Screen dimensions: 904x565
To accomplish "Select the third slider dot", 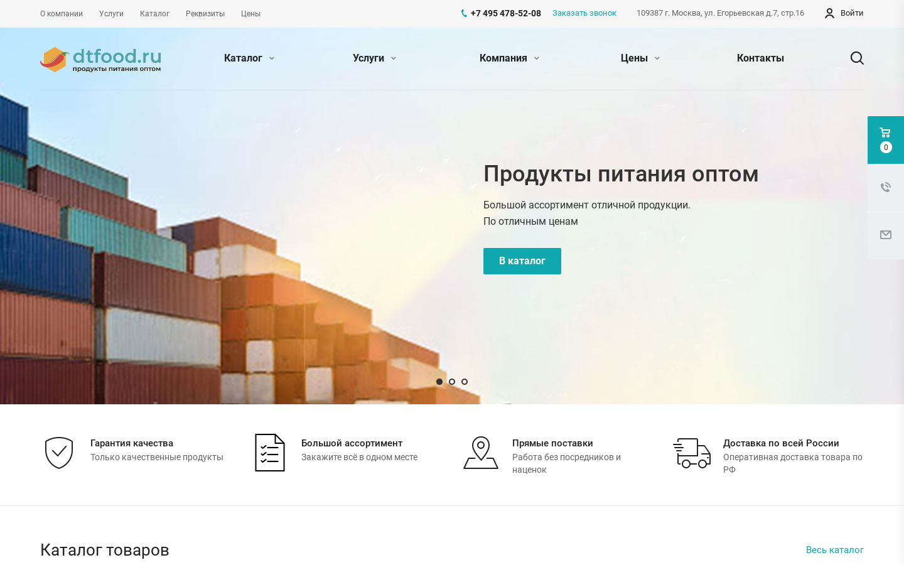I will pyautogui.click(x=465, y=382).
